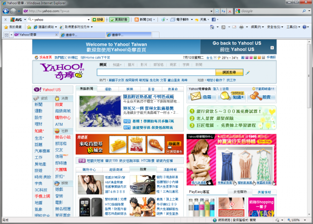Click the compatibility view page icon
Viewport: 313px width, 224px height.
tap(217, 11)
